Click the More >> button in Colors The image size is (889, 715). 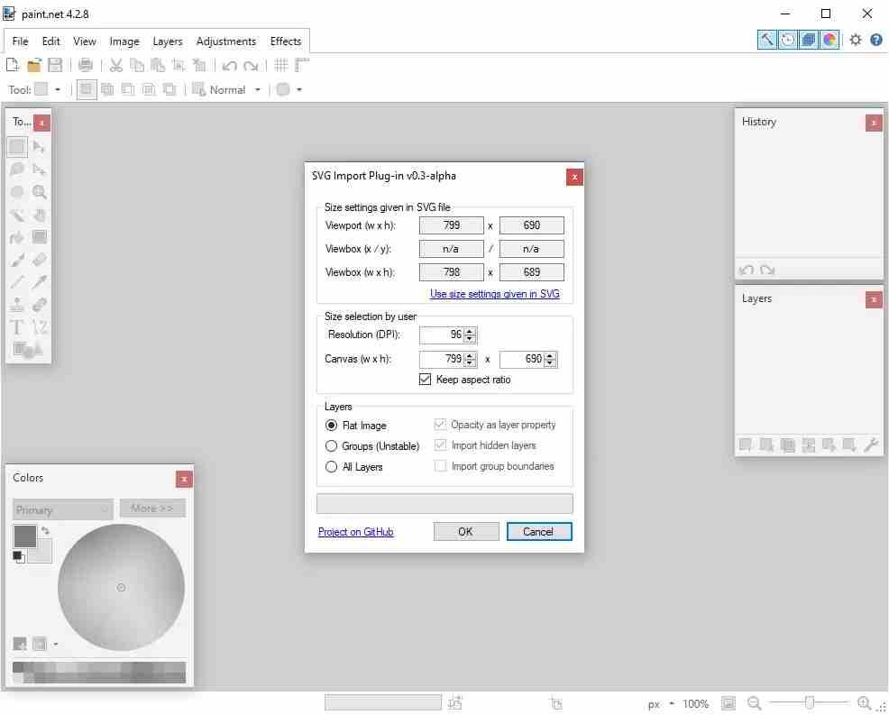point(152,508)
